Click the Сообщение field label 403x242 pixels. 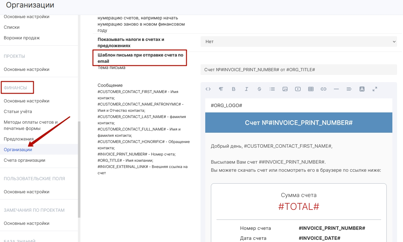[x=110, y=85]
